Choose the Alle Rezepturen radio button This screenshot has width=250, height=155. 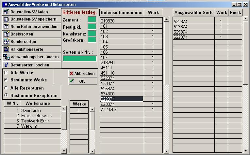(x=6, y=88)
